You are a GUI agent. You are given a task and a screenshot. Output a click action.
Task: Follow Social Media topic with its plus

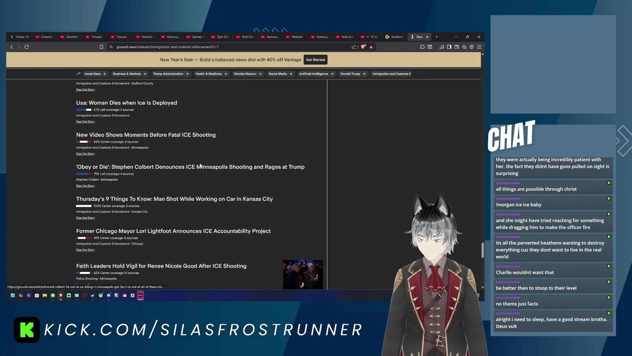pos(291,74)
